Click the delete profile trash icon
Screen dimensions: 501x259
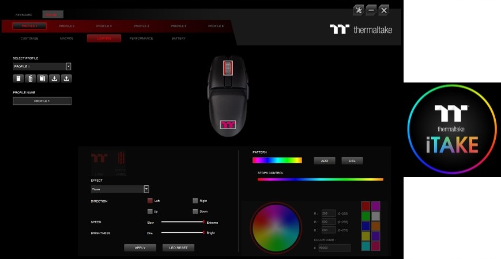31,78
